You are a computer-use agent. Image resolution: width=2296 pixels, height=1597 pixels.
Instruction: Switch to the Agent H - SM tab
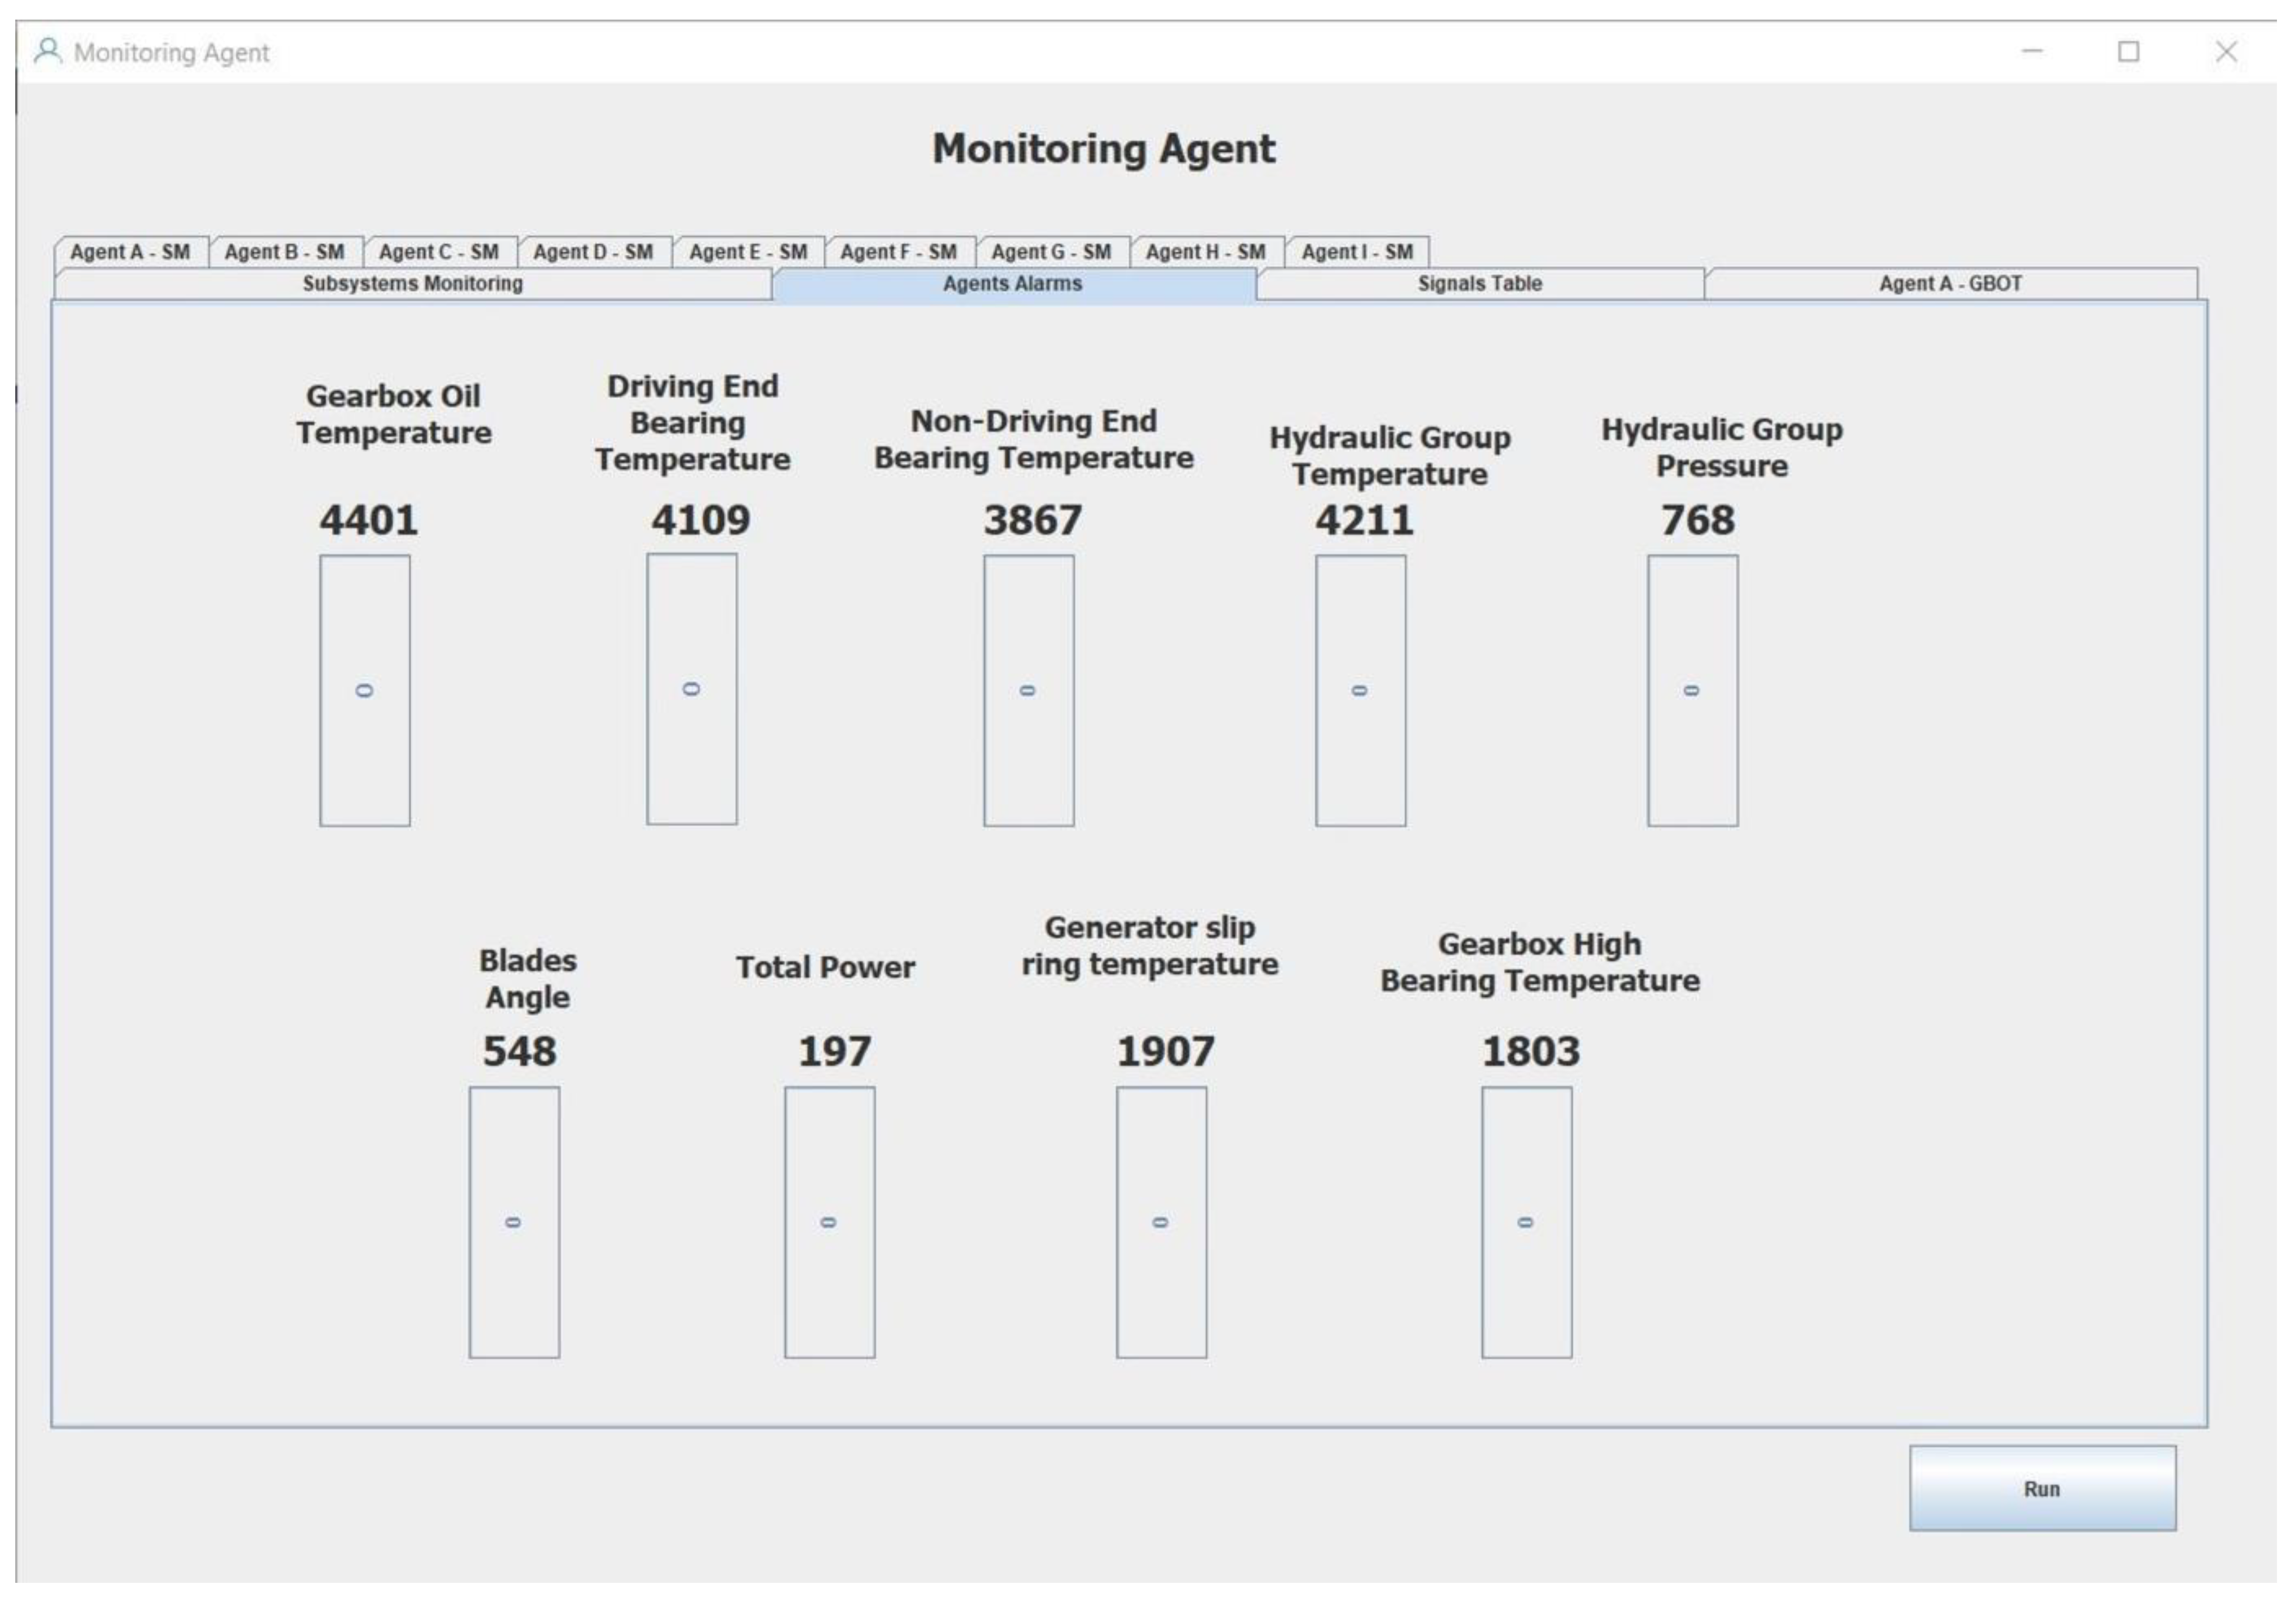[x=1206, y=252]
